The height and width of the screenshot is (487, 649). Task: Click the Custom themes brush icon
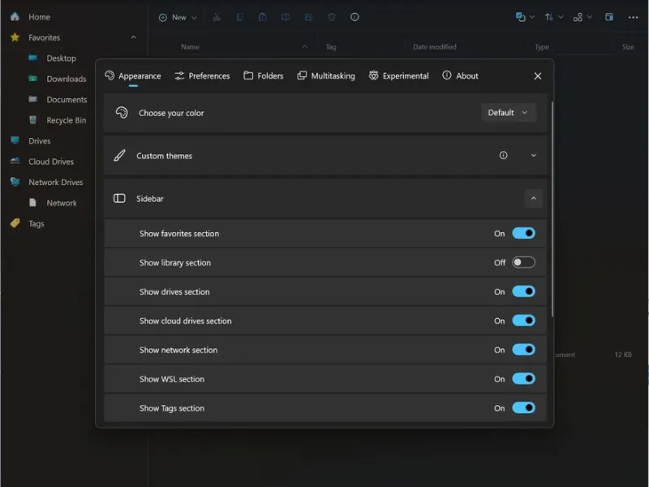pos(119,156)
